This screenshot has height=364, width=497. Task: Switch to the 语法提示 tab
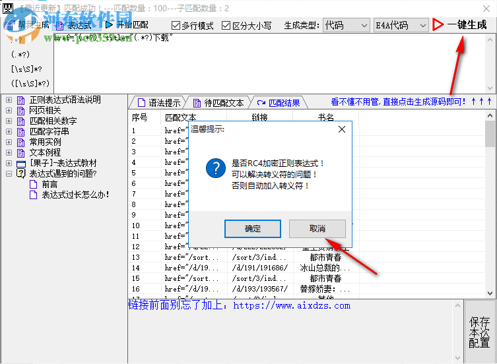(x=158, y=103)
